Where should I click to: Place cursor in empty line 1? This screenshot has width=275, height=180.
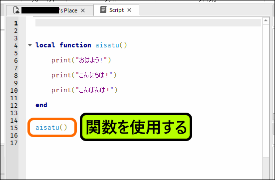(x=148, y=23)
